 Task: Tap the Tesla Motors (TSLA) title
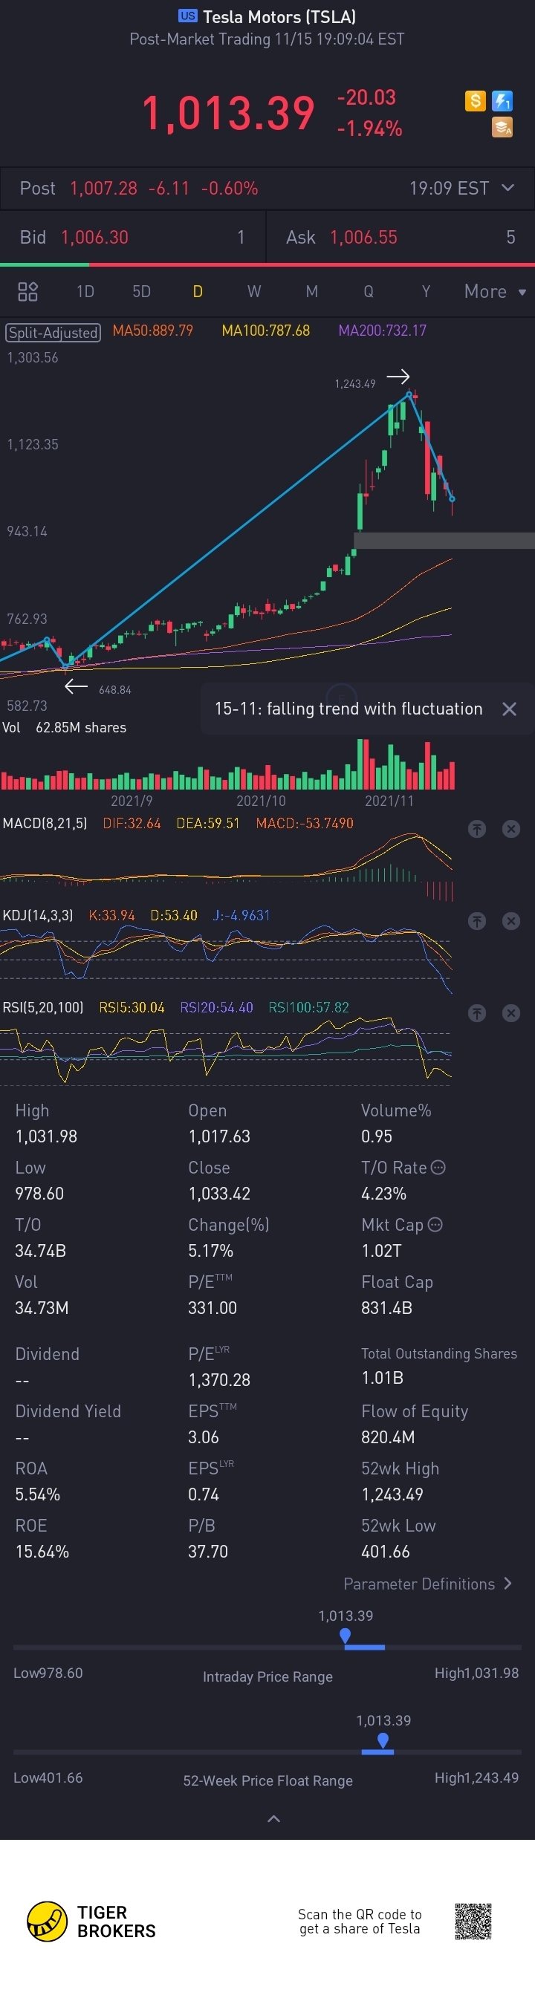[279, 16]
